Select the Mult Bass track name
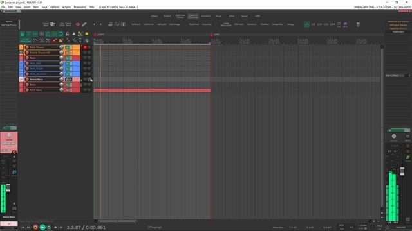This screenshot has width=412, height=231. click(36, 90)
